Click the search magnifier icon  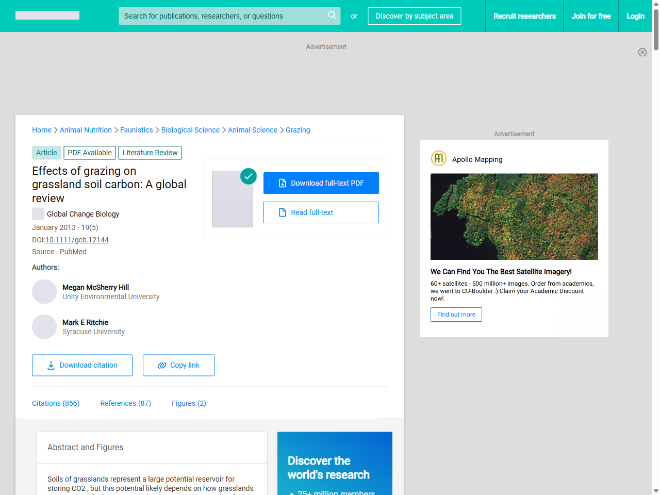coord(332,15)
